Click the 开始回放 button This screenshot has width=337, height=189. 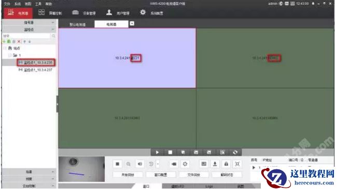[x=128, y=175]
